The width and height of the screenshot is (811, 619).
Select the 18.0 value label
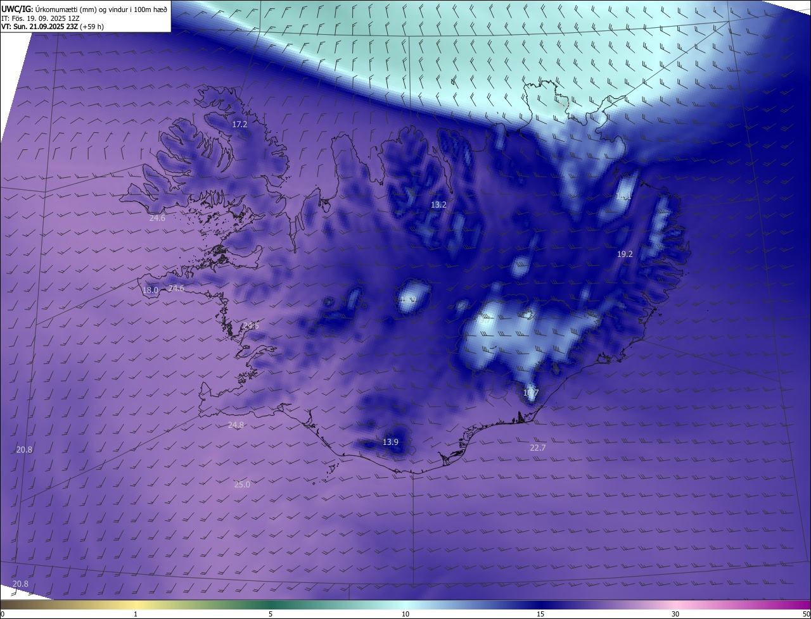click(150, 291)
